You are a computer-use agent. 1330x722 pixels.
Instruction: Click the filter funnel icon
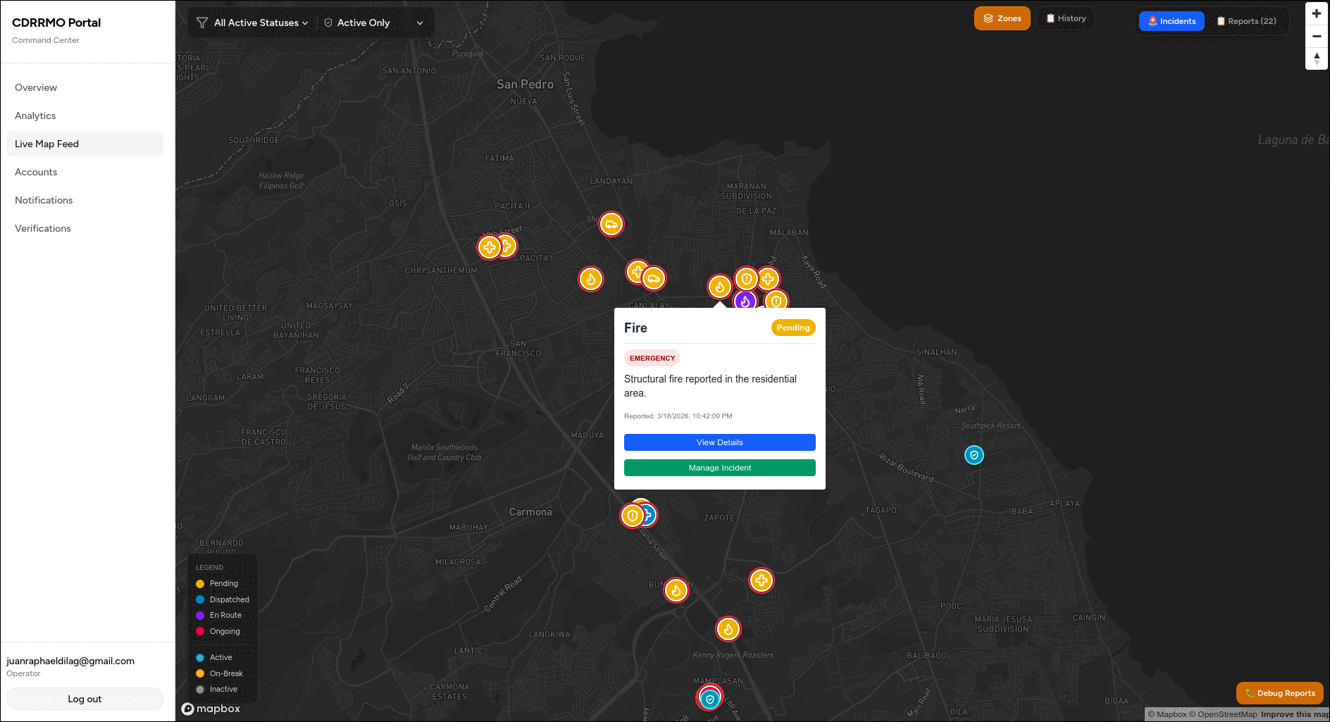[202, 23]
